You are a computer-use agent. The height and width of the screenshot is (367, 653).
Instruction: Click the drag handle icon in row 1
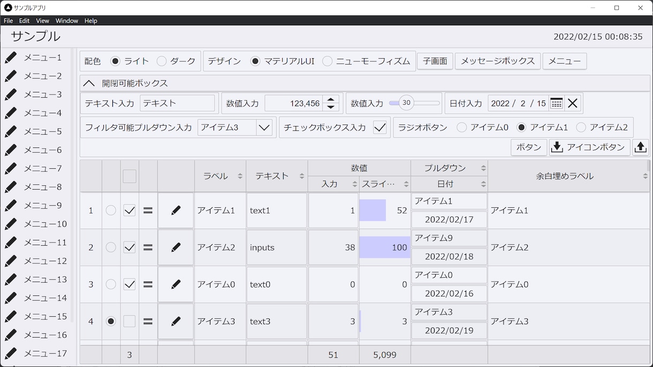[x=148, y=210]
